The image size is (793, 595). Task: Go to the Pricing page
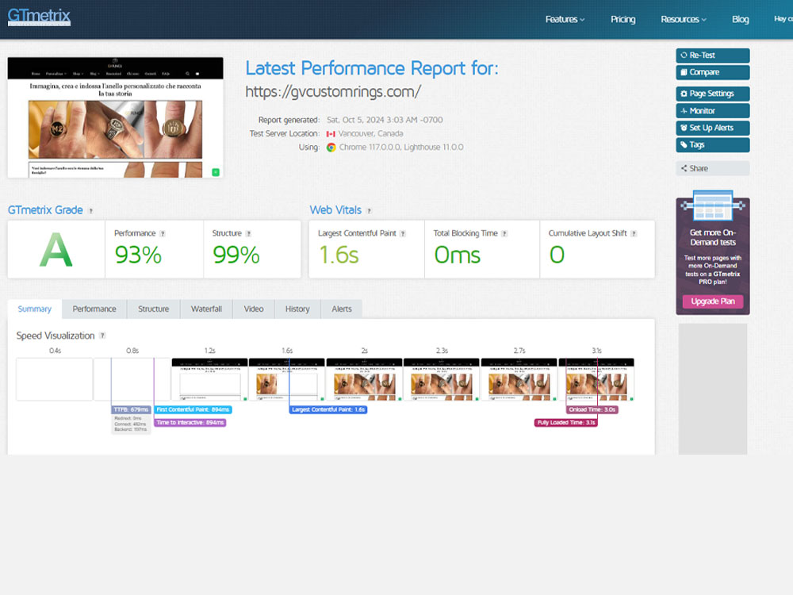coord(623,19)
